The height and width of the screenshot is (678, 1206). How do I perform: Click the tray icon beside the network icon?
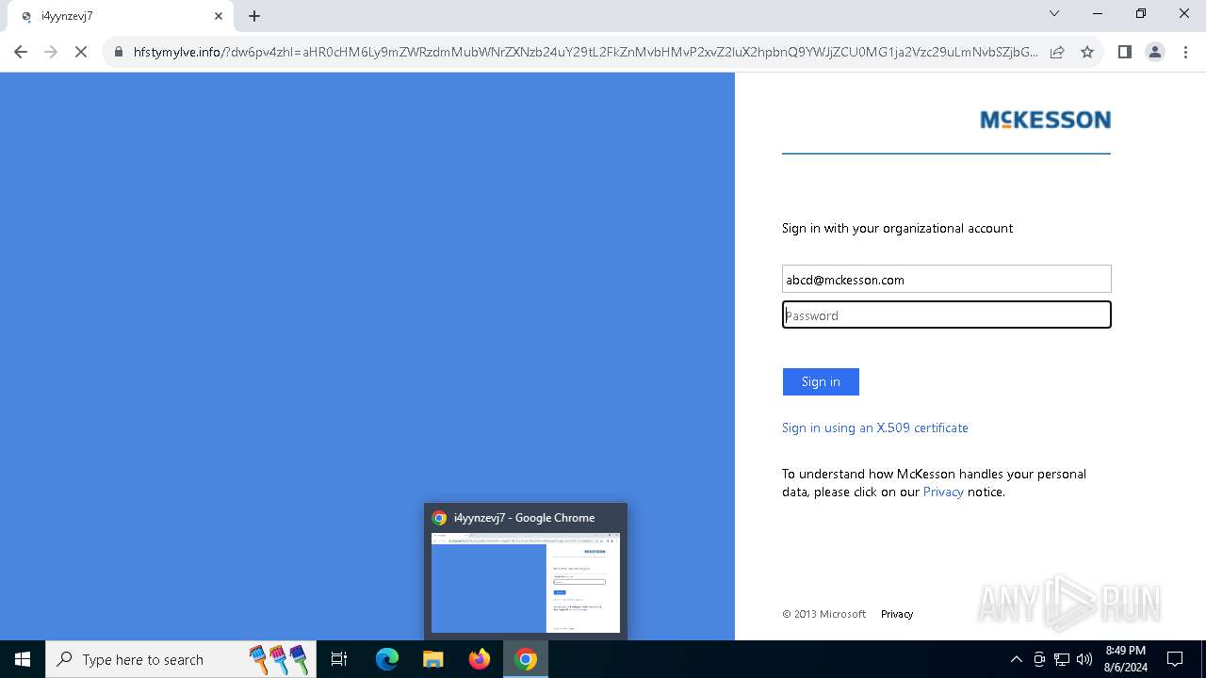tap(1039, 659)
